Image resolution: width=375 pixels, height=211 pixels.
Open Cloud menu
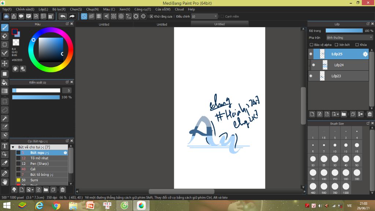tap(179, 9)
